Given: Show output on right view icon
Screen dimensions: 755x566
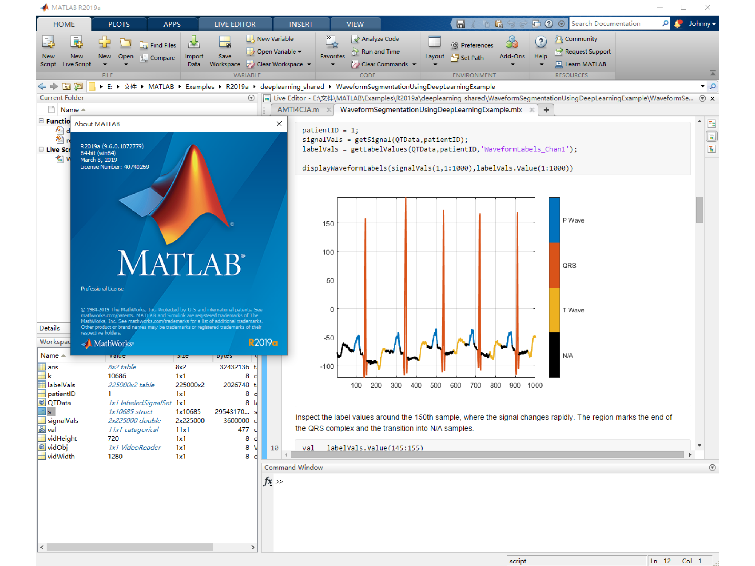Looking at the screenshot, I should [x=712, y=124].
